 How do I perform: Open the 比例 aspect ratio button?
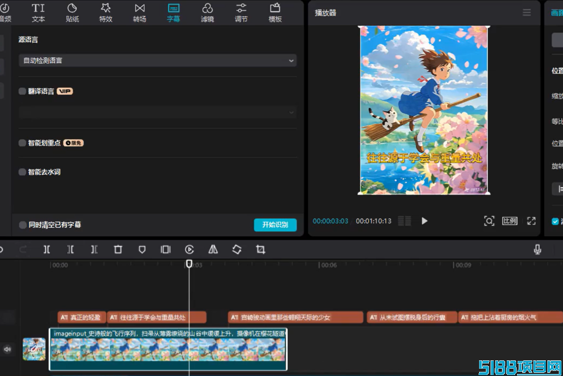pyautogui.click(x=509, y=221)
